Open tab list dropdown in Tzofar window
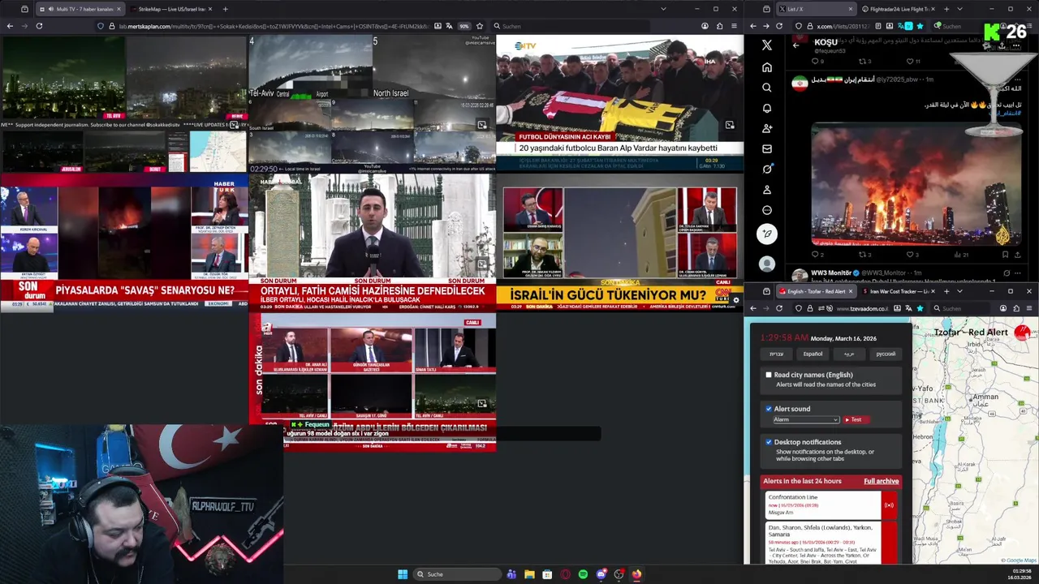The width and height of the screenshot is (1039, 584). coord(959,291)
